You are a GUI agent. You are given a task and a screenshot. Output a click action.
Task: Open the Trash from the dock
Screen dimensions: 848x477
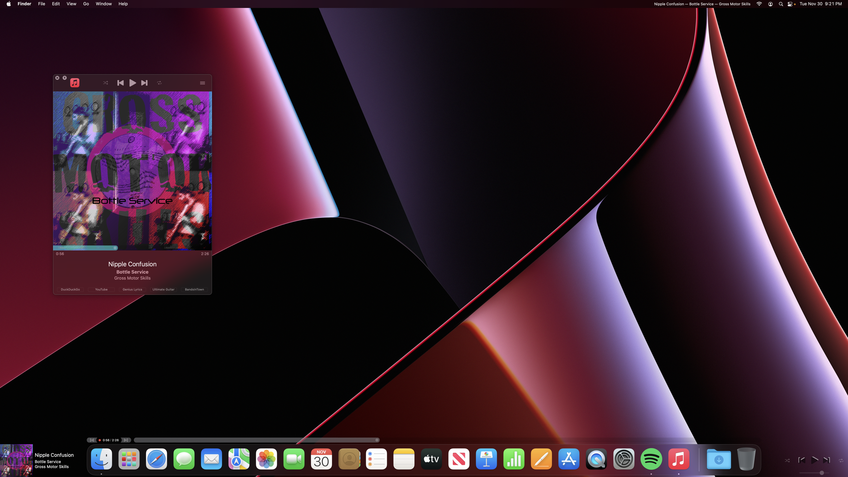(746, 459)
